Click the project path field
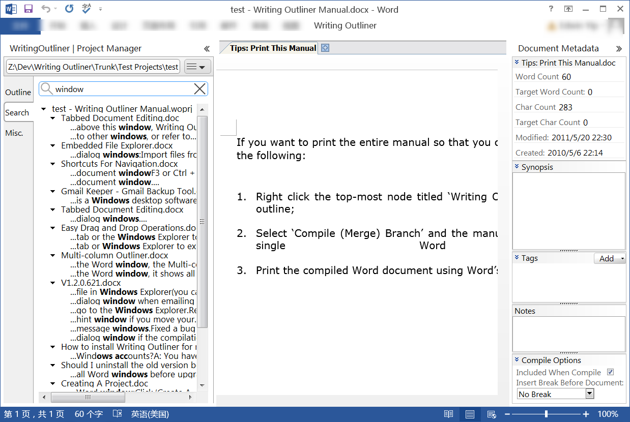 [93, 67]
